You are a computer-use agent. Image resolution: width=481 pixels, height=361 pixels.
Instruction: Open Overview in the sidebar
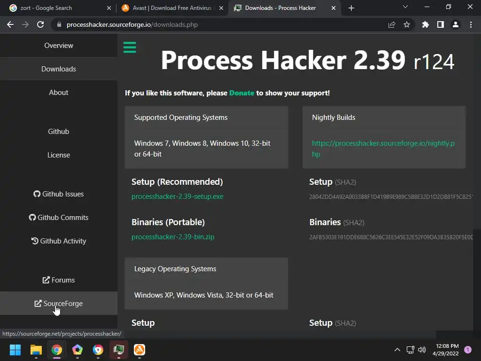(59, 46)
